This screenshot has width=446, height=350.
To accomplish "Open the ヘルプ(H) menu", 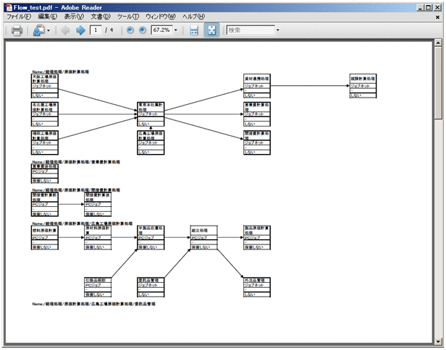I will point(193,16).
